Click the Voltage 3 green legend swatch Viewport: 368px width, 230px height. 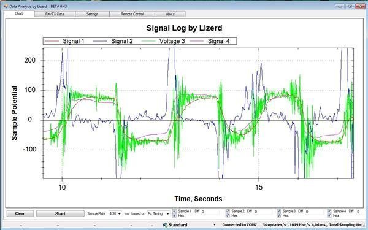point(148,41)
